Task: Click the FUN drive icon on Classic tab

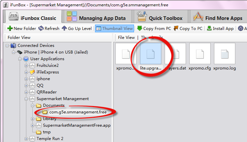Action: [x=14, y=16]
